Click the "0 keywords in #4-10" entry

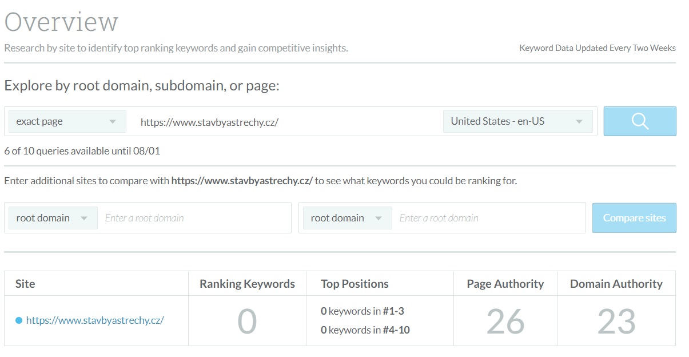coord(365,330)
